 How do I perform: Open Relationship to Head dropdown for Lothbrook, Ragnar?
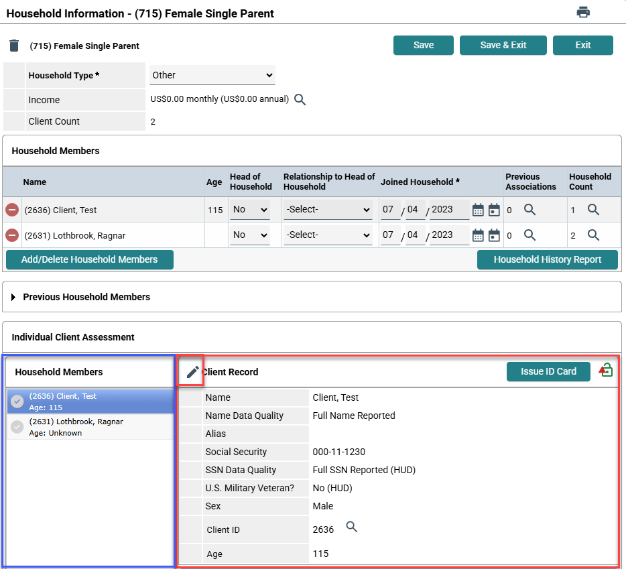click(x=328, y=235)
